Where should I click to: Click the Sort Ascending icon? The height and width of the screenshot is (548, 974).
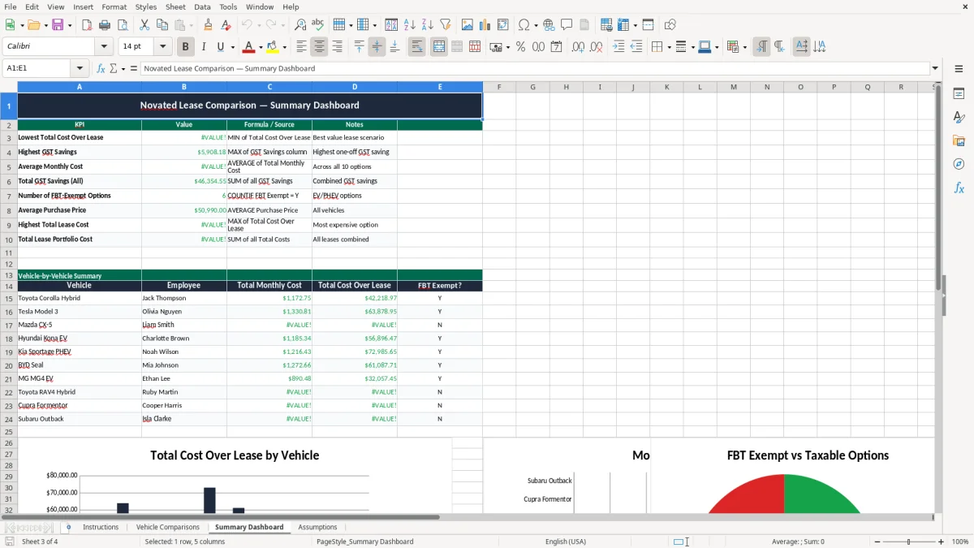410,25
